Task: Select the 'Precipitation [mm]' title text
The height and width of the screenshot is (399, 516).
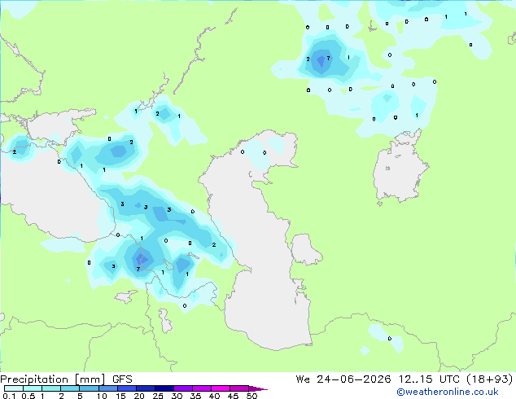Action: 53,379
